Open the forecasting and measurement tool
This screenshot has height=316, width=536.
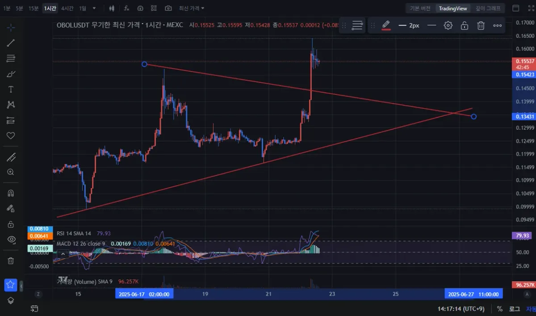tap(11, 120)
